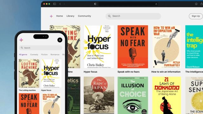Click the privacy shield icon beside address bar
Viewport: 203px width, 114px height.
pos(95,4)
